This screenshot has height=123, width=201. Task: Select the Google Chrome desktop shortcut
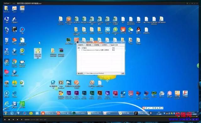[14, 61]
